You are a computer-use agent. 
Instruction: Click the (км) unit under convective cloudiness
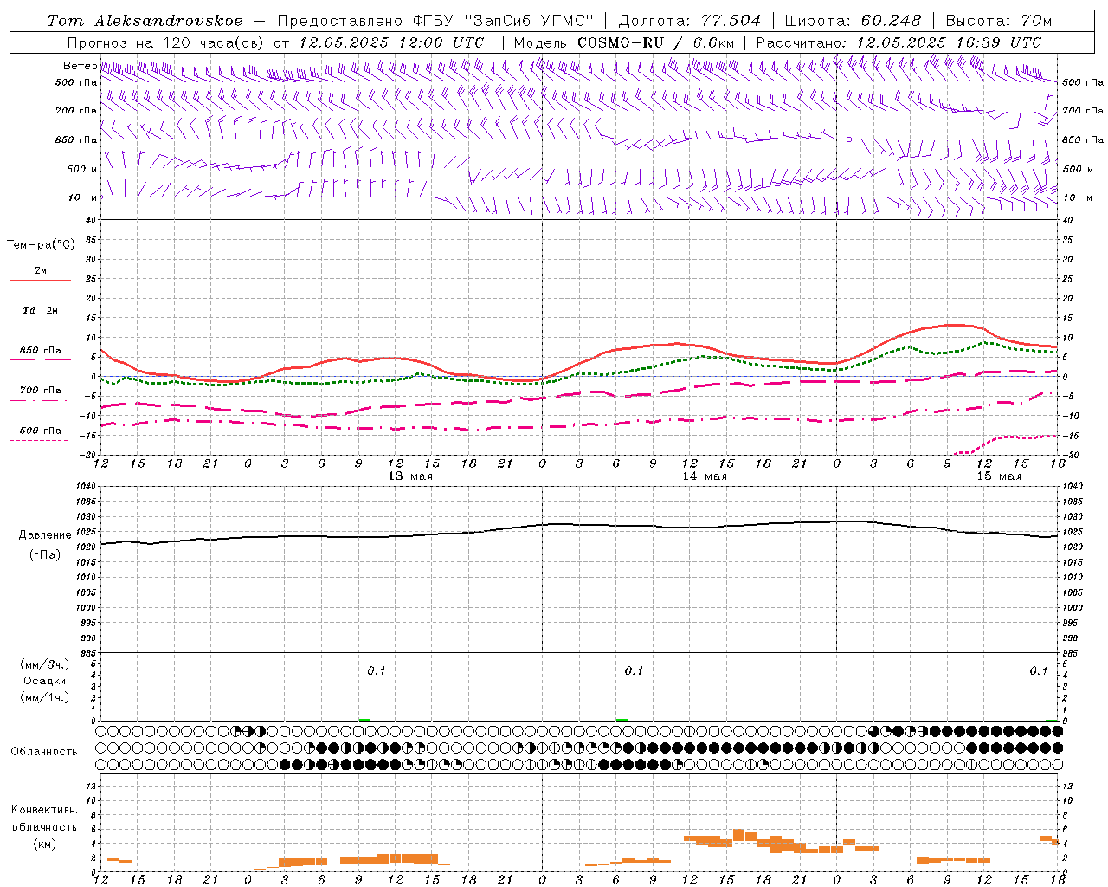45,844
